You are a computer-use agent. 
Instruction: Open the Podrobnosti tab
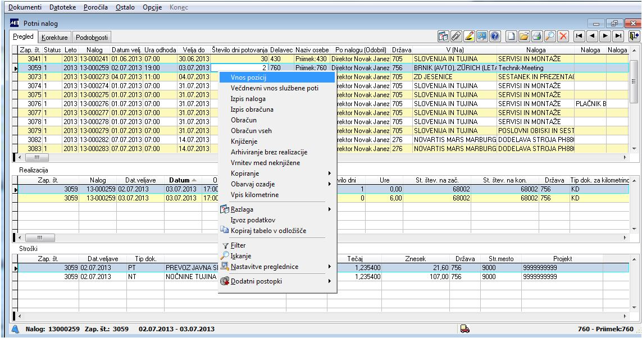click(92, 38)
